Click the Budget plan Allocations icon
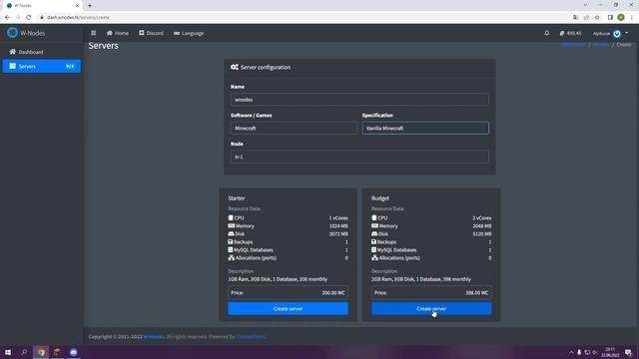 click(374, 257)
